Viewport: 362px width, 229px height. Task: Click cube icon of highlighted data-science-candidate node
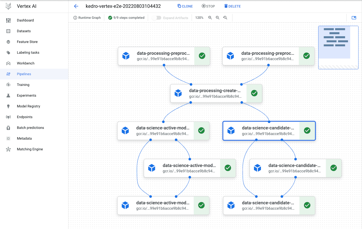point(231,131)
